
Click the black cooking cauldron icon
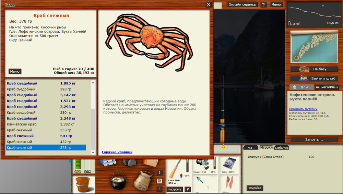click(118, 180)
